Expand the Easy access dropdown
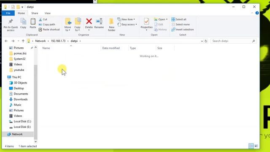The width and height of the screenshot is (270, 152). [x=127, y=24]
